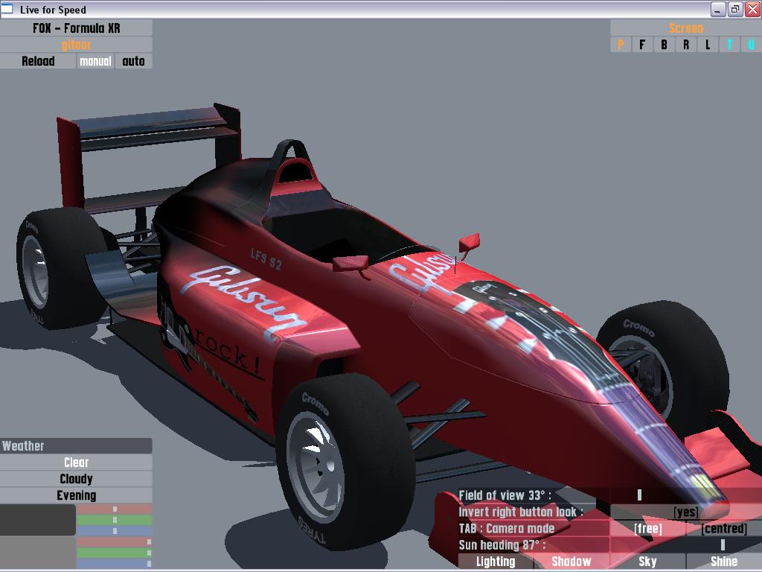Adjust the upper blue colour slider
762x572 pixels.
114,530
